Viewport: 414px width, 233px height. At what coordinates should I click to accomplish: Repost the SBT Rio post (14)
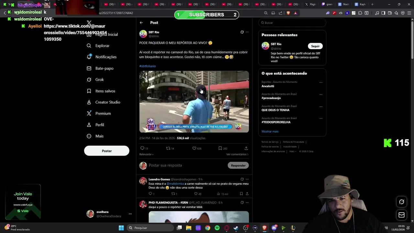170,148
